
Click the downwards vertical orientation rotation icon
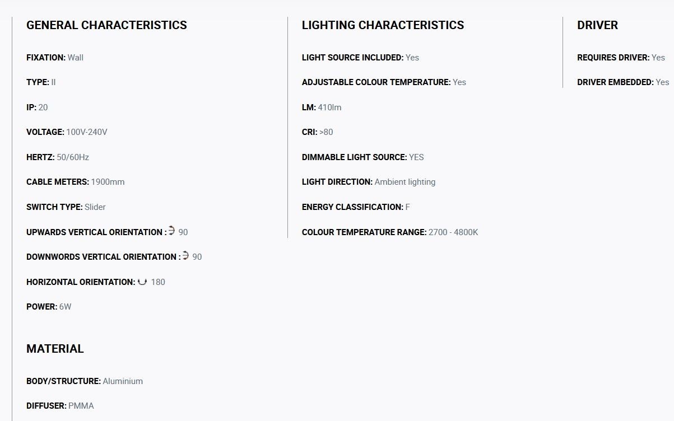pyautogui.click(x=185, y=256)
